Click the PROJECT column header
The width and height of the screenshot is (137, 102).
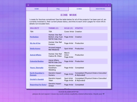point(35,28)
